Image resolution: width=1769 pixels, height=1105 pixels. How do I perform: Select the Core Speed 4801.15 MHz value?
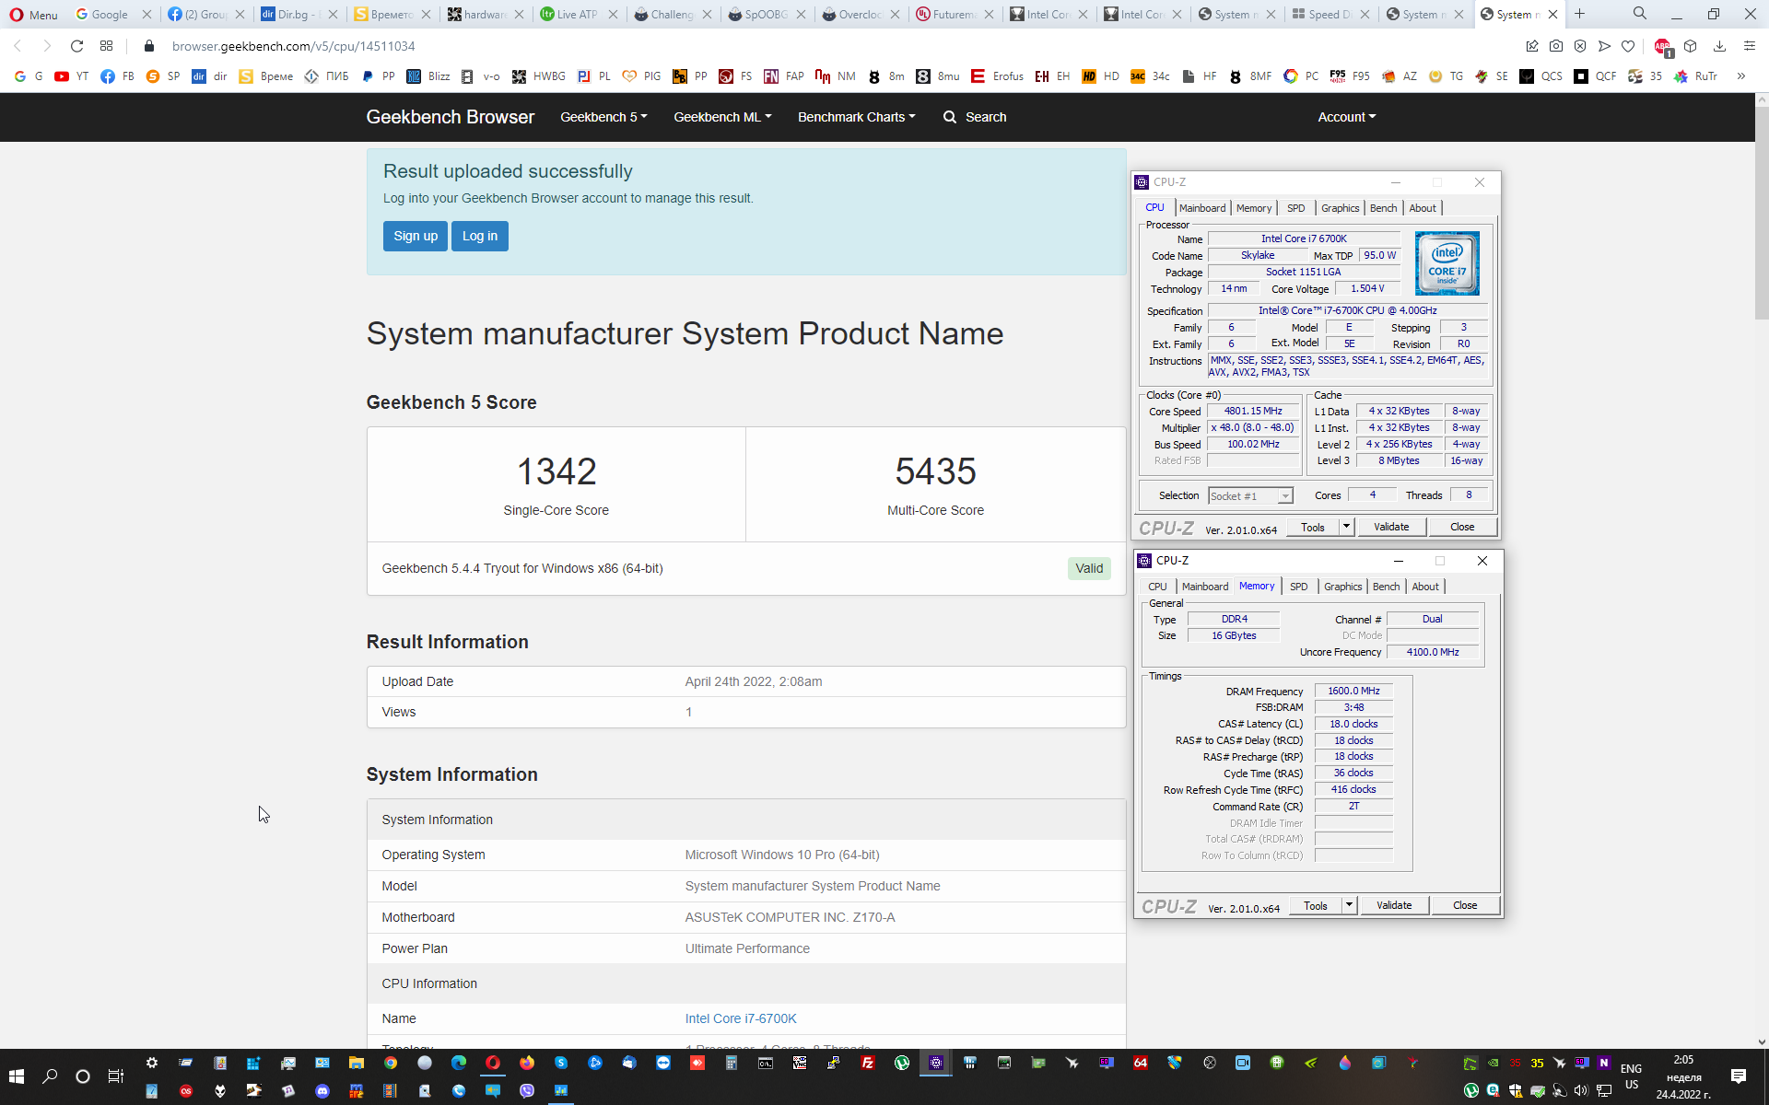(1253, 412)
